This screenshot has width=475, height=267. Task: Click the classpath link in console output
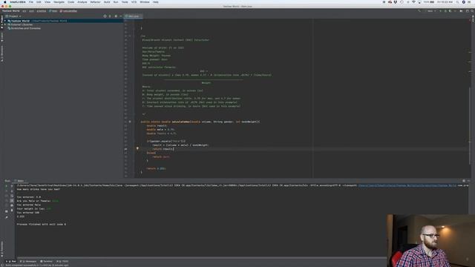407,185
